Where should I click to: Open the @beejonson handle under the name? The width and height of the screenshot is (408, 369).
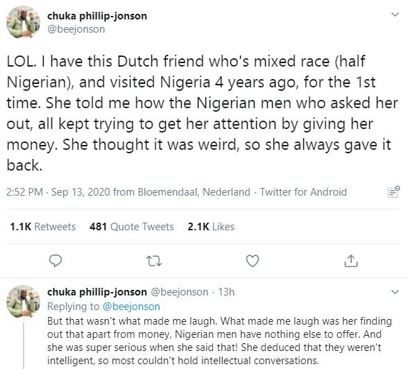pyautogui.click(x=76, y=29)
